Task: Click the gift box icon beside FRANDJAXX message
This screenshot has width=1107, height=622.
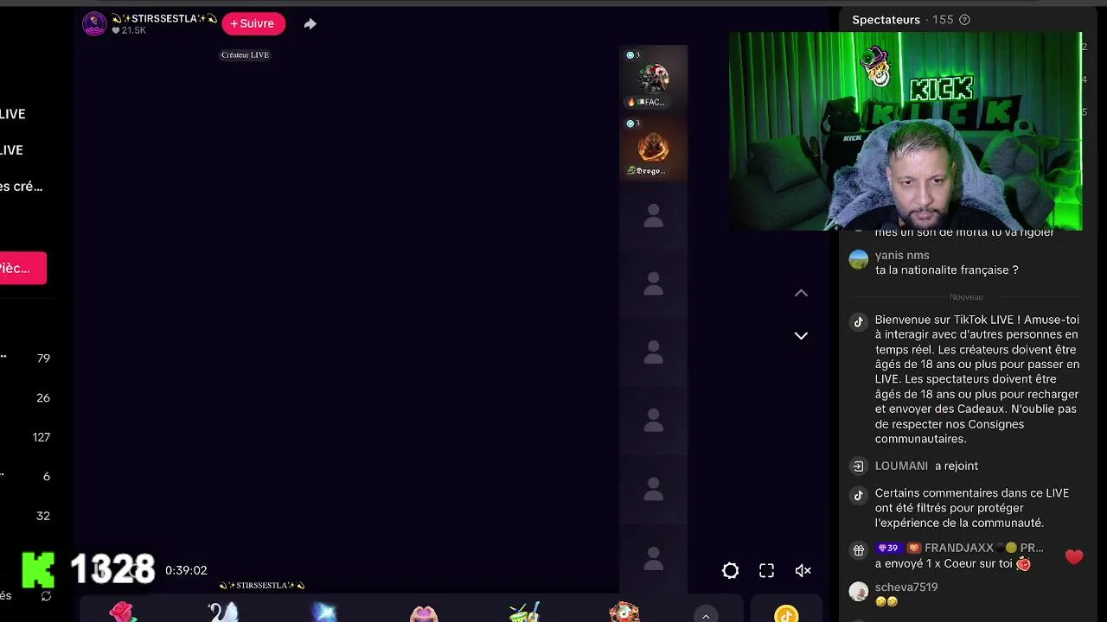Action: (859, 549)
